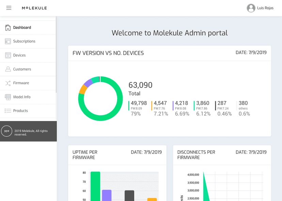Open the Firmware menu item

coord(28,83)
